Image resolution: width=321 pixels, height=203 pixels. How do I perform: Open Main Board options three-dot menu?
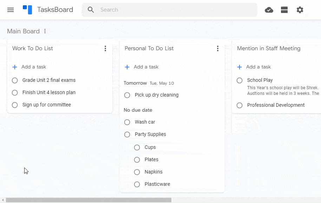(45, 31)
